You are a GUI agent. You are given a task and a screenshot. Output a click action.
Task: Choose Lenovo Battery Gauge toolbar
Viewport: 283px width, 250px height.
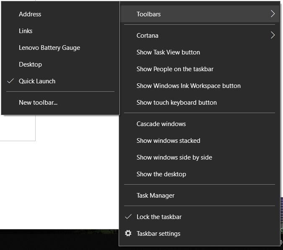coord(60,48)
